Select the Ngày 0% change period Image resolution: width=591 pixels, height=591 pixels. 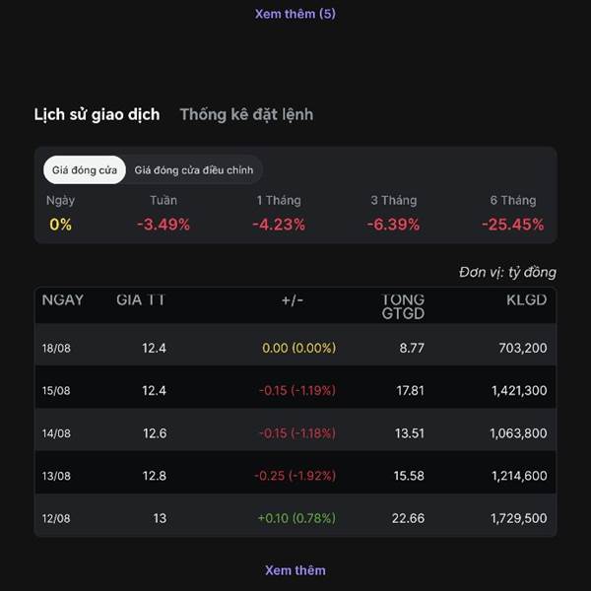(60, 213)
